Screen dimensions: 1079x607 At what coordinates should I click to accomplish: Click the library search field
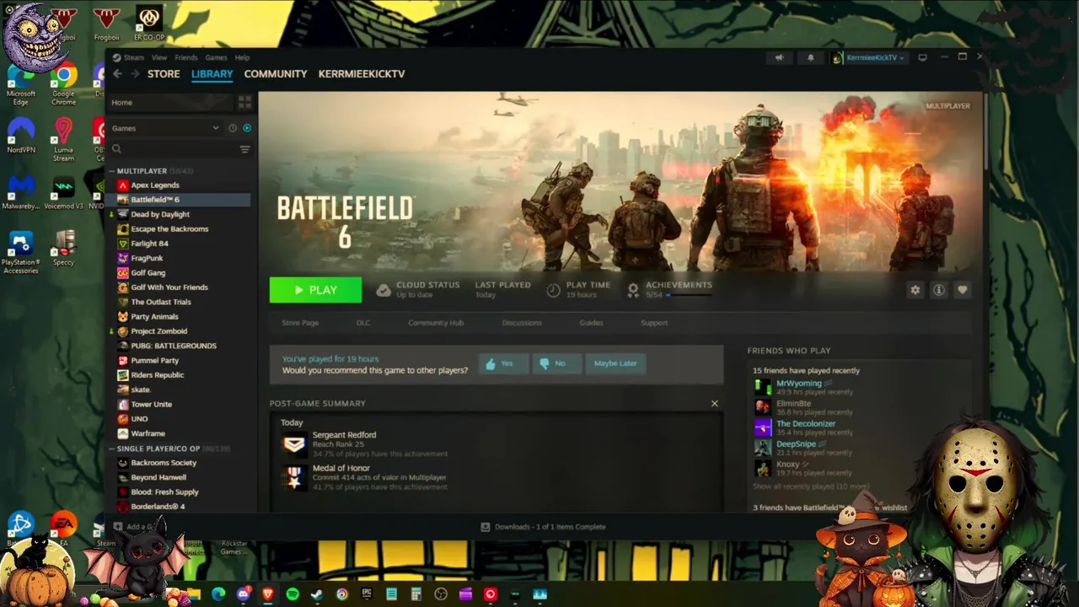(x=174, y=149)
